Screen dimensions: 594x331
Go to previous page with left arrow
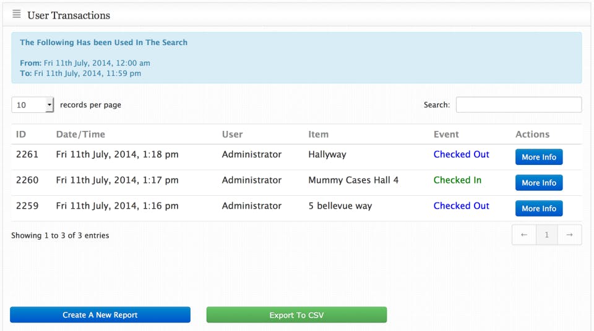pyautogui.click(x=524, y=235)
